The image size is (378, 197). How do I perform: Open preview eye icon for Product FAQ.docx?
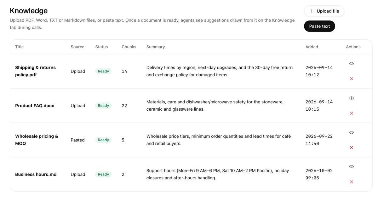point(352,98)
